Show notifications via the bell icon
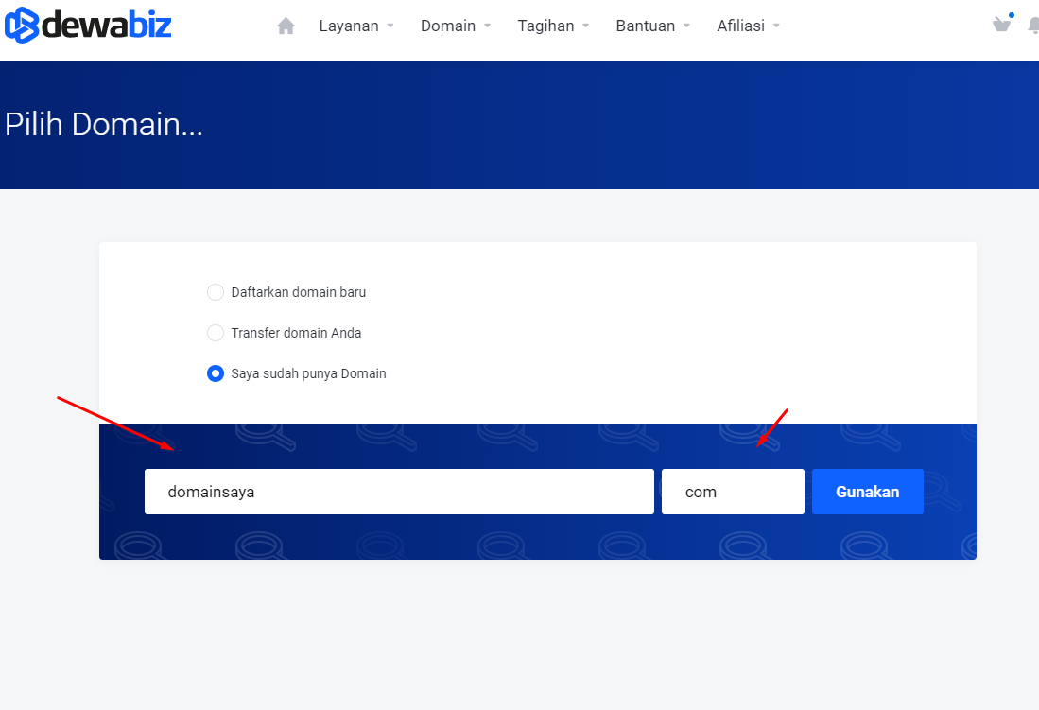The width and height of the screenshot is (1039, 710). (1033, 26)
